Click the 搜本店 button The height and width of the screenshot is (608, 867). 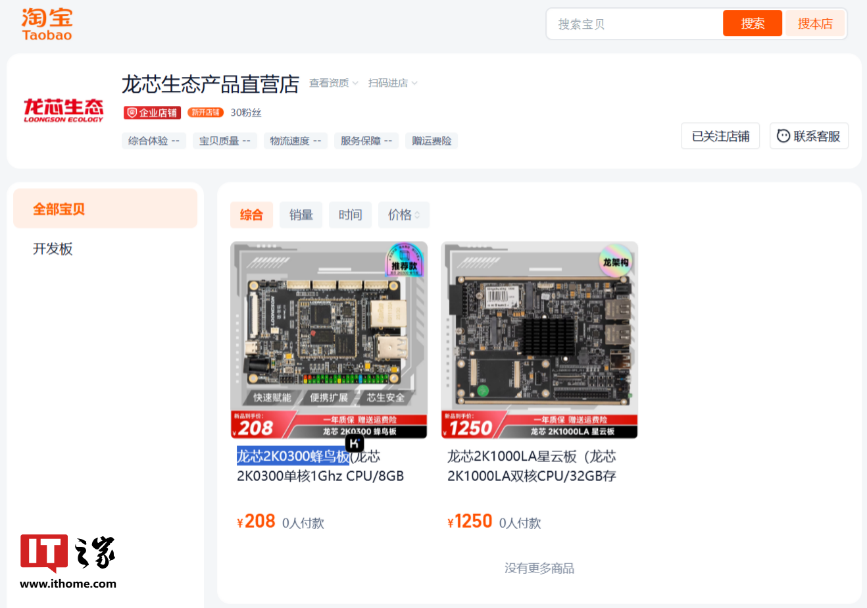point(815,24)
